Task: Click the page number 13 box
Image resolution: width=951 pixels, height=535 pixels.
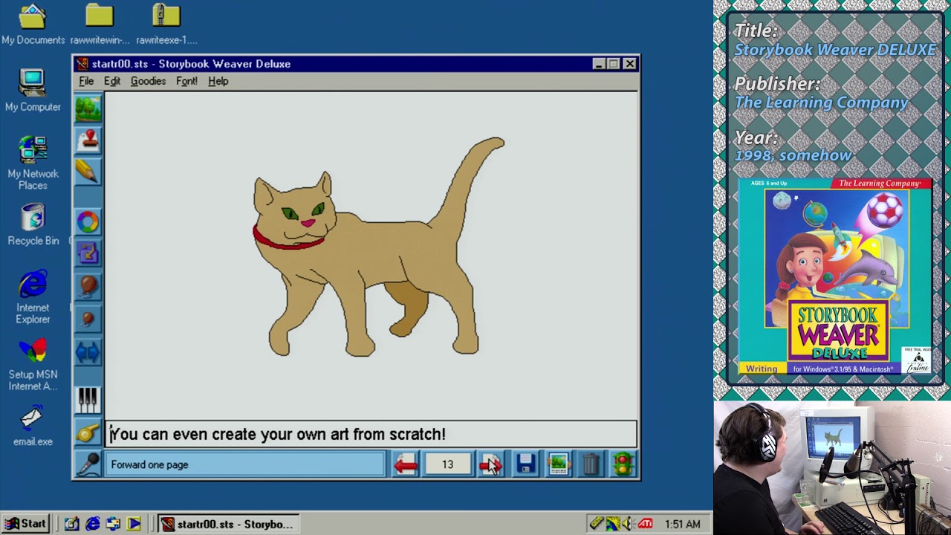Action: tap(448, 464)
